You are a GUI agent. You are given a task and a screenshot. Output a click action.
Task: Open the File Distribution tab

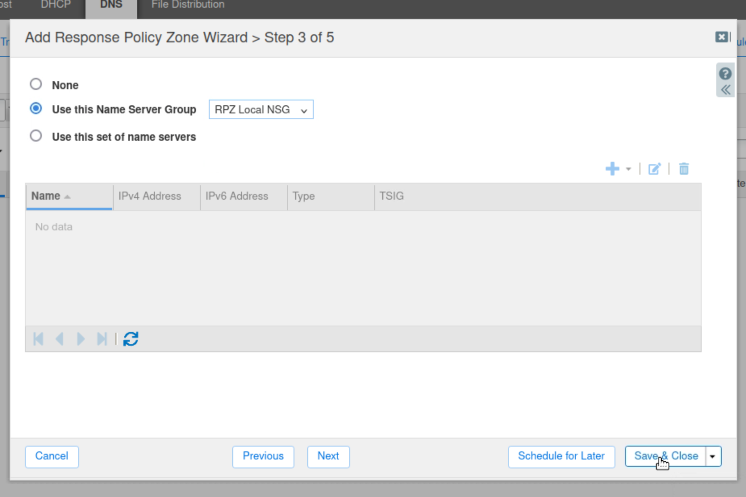tap(188, 5)
